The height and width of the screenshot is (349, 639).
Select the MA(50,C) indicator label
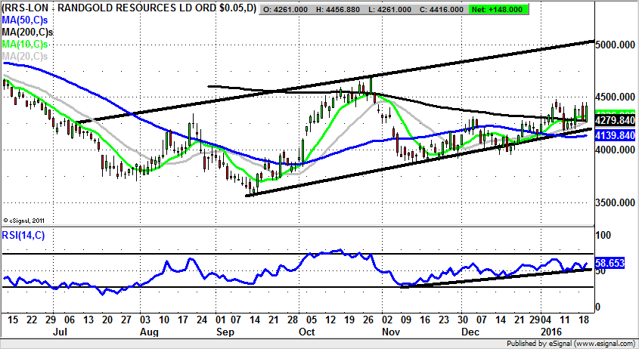click(x=24, y=20)
